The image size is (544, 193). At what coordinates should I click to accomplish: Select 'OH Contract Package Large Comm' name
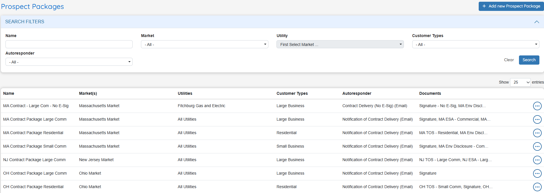(35, 173)
